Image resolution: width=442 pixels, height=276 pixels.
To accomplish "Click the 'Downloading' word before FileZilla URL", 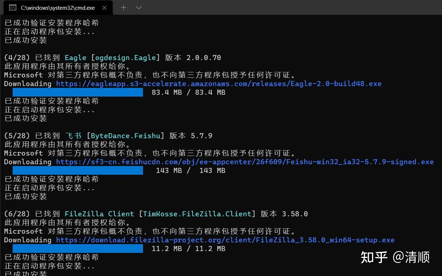I will pos(28,240).
